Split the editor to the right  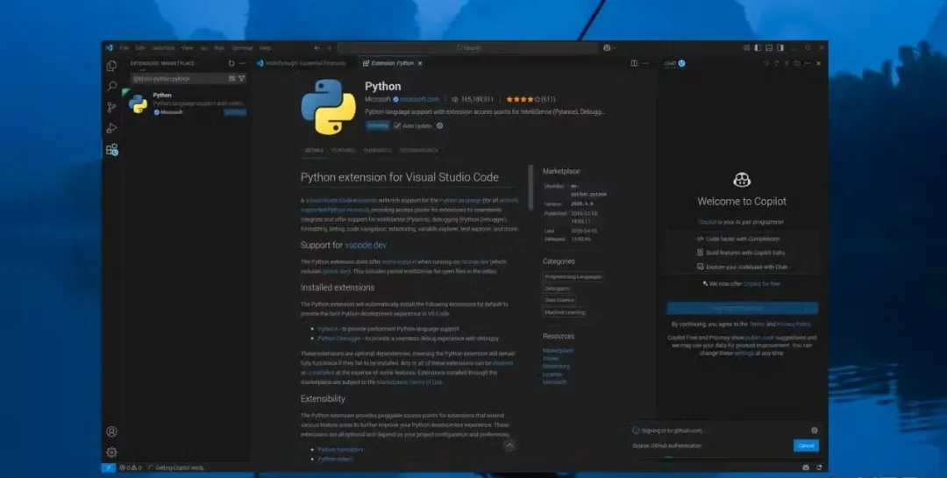634,63
